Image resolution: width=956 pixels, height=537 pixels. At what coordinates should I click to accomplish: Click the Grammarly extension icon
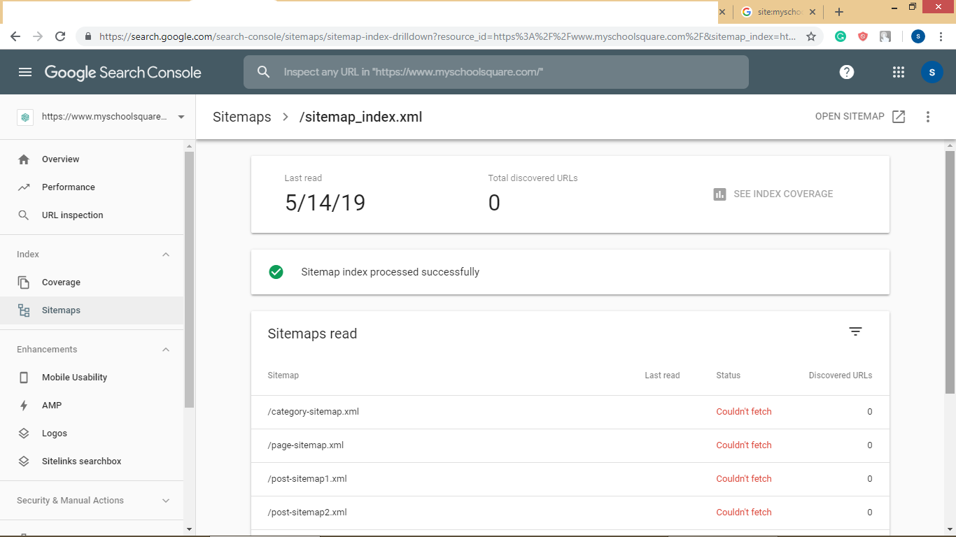click(841, 36)
